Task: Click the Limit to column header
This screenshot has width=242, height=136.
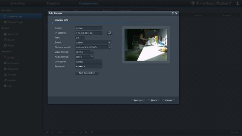Action: click(x=198, y=15)
